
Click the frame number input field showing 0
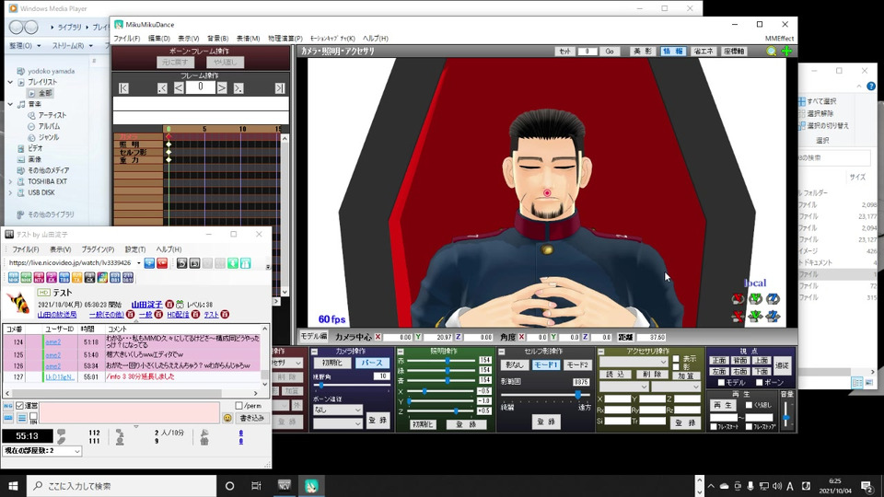200,87
